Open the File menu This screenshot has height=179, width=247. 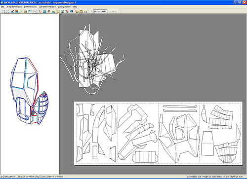tap(2, 7)
